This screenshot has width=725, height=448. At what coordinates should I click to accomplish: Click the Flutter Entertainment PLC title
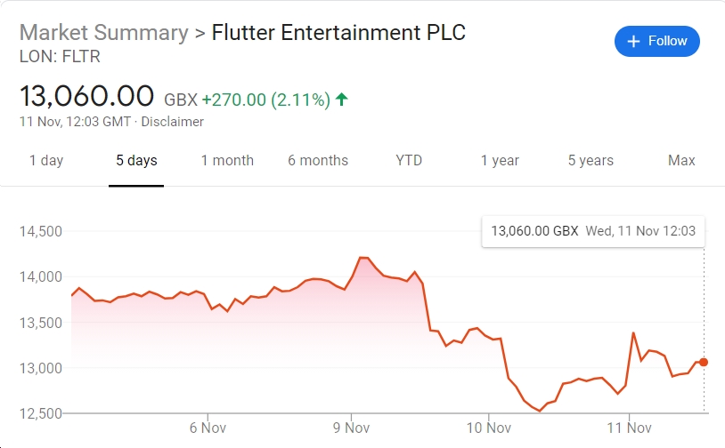coord(338,33)
